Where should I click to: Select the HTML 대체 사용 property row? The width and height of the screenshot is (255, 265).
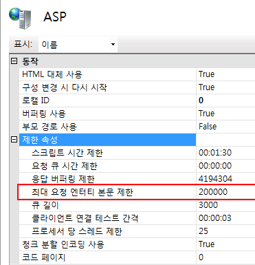click(x=137, y=74)
